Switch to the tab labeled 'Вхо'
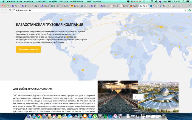Screen dimensions: 192x120 [x=74, y=6]
